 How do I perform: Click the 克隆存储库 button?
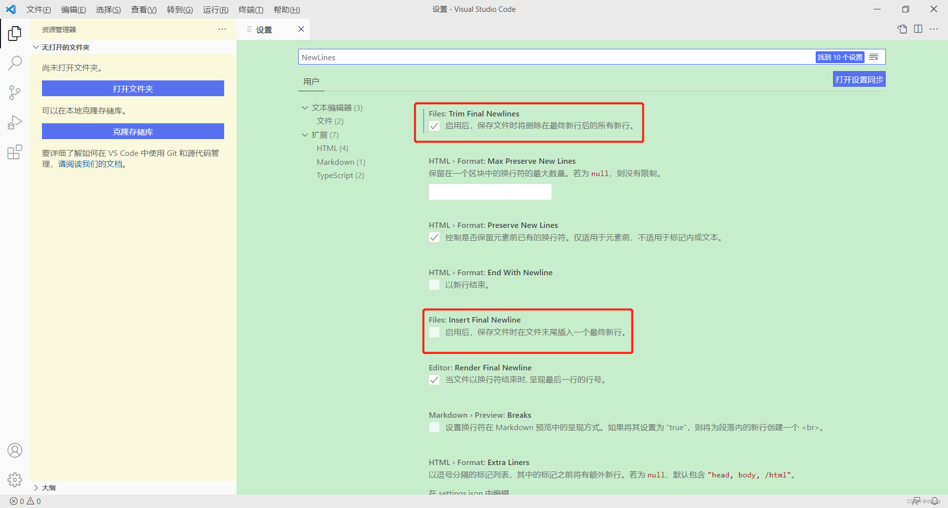[133, 132]
